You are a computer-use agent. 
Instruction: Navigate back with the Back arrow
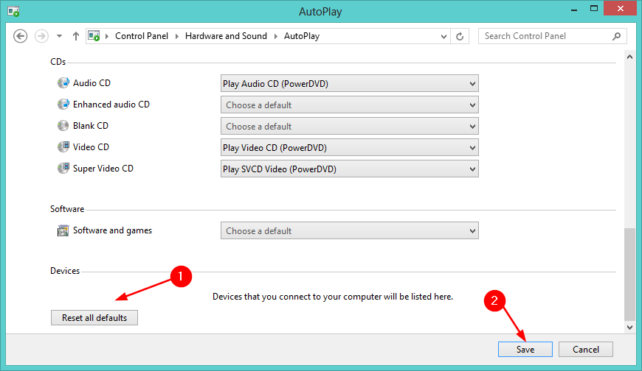[x=21, y=36]
